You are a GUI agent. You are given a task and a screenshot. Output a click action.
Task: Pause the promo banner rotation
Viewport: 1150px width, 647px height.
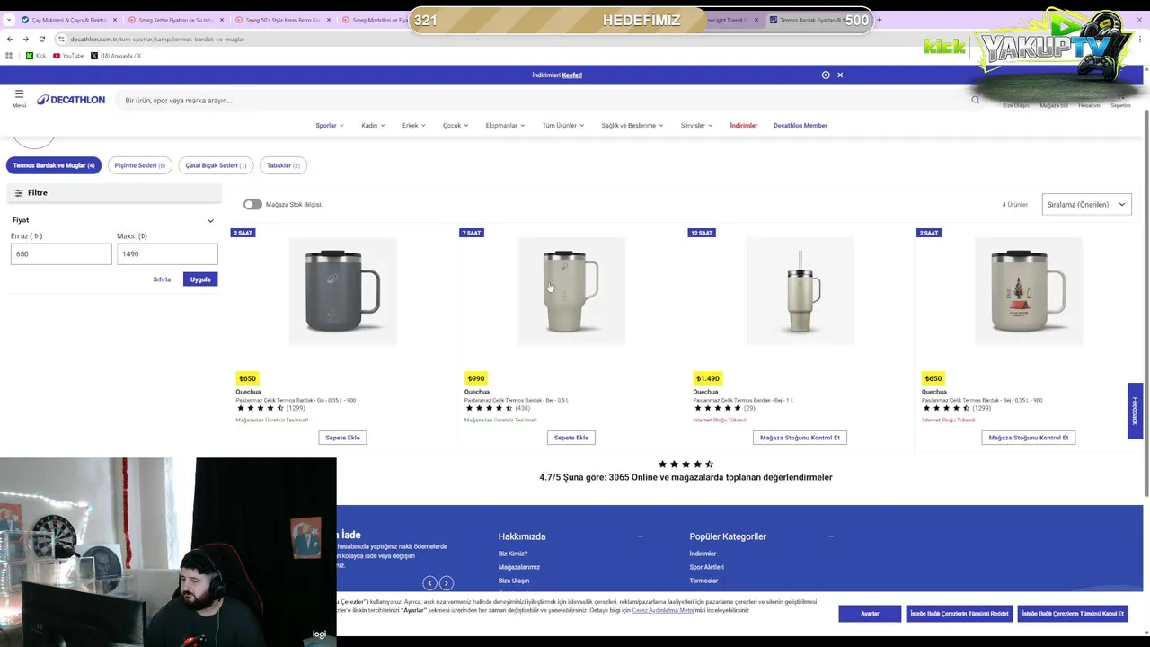point(826,75)
